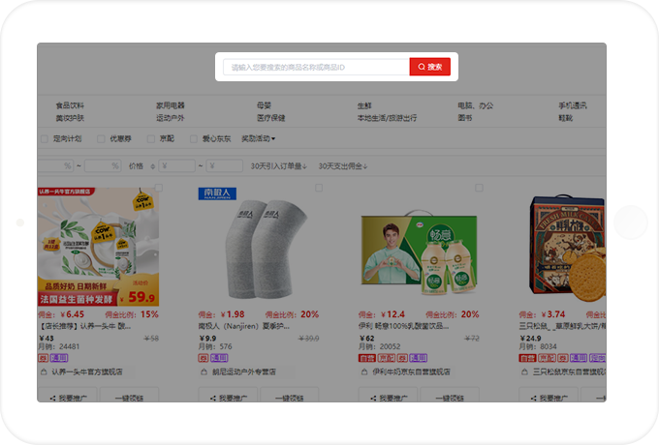Select the 生鲜 category link
The width and height of the screenshot is (659, 445).
coord(364,105)
